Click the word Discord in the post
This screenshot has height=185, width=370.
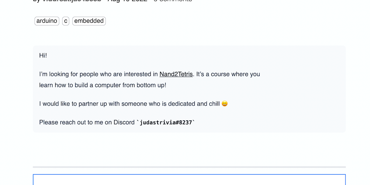click(124, 122)
